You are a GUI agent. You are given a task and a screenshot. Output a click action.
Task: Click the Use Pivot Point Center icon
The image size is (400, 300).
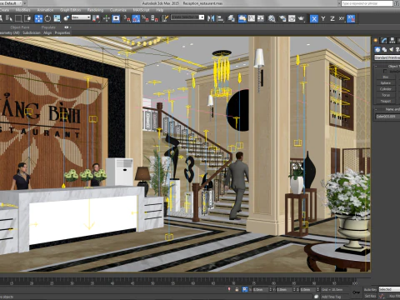click(96, 18)
